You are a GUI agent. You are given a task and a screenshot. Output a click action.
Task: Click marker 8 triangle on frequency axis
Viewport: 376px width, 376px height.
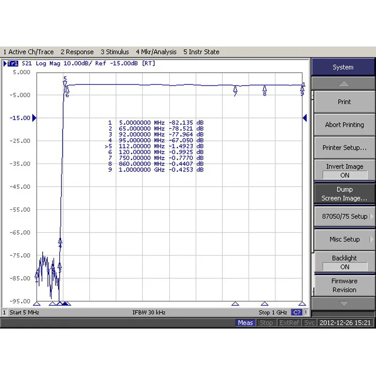(x=265, y=304)
